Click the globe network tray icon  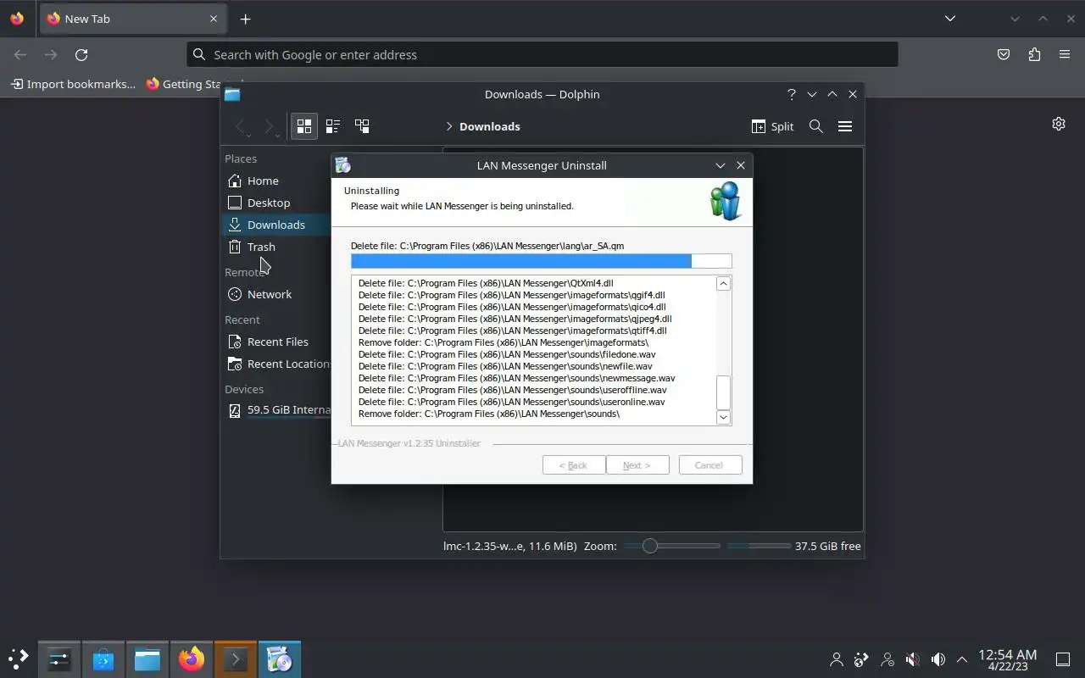point(861,659)
